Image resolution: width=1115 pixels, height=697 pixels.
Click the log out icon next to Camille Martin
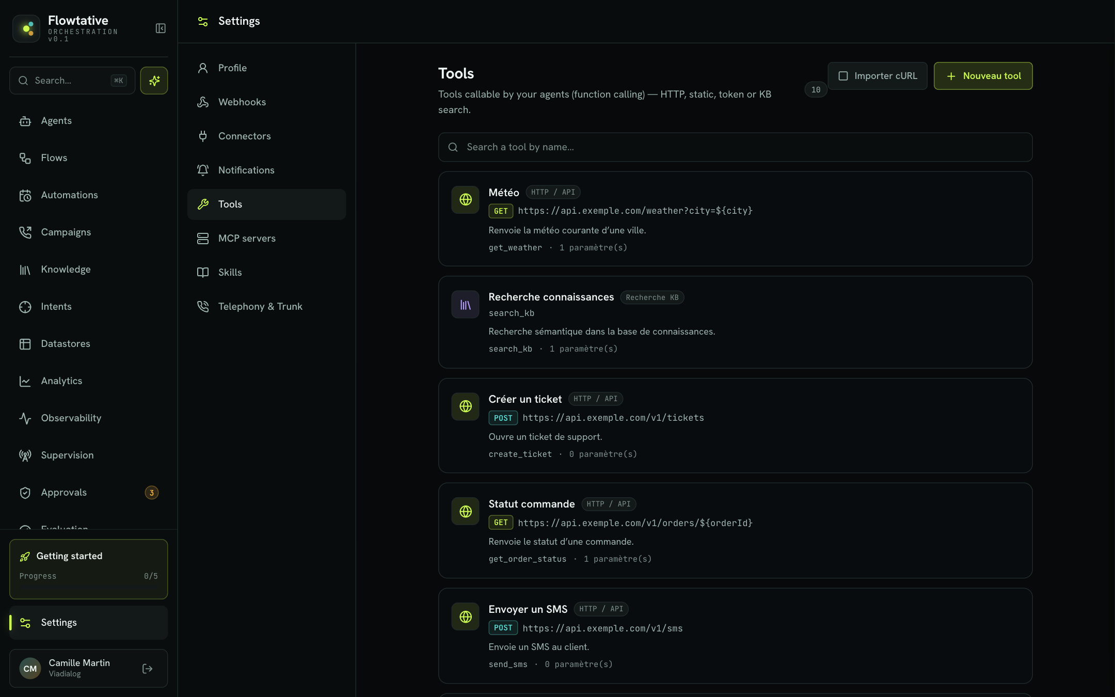pyautogui.click(x=147, y=669)
